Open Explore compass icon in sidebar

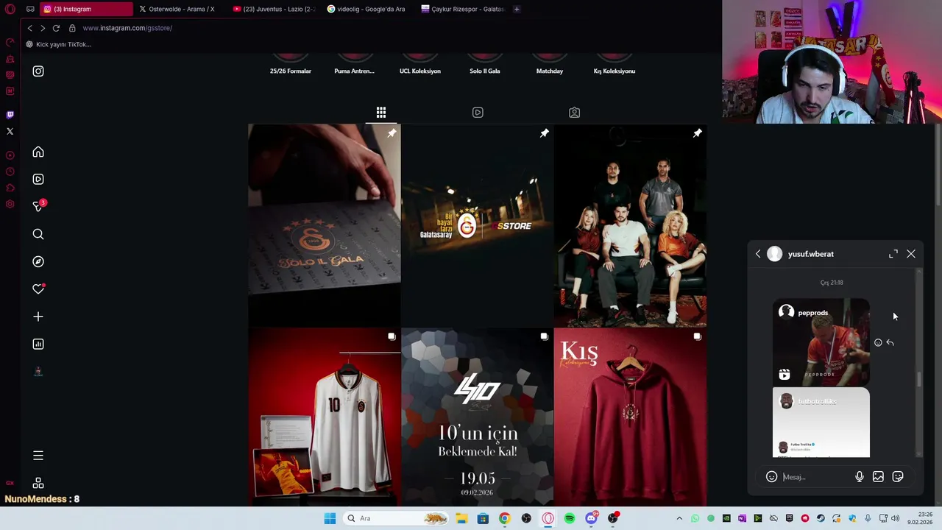(38, 261)
